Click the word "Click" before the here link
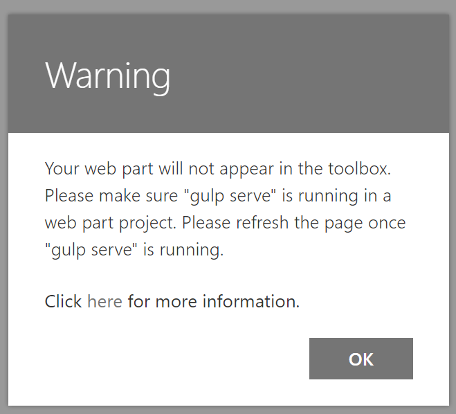 [x=64, y=301]
